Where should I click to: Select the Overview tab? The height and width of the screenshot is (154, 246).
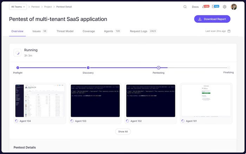(17, 31)
